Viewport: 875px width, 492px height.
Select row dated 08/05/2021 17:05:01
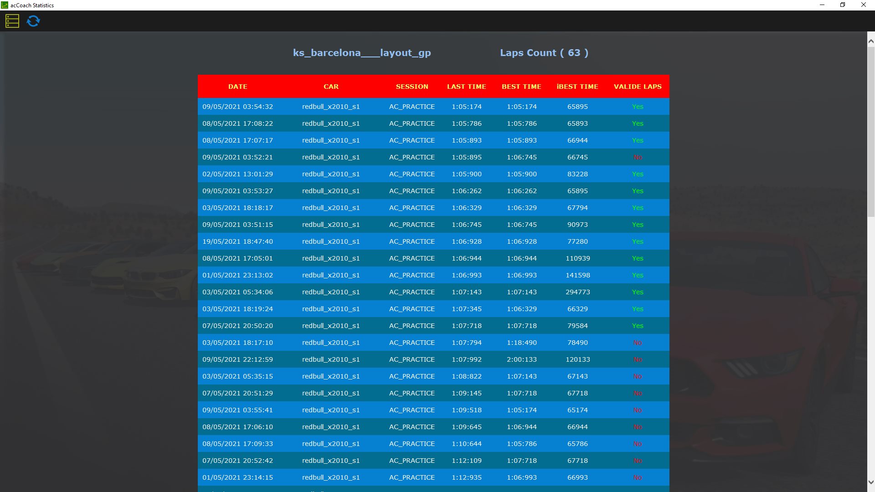433,258
